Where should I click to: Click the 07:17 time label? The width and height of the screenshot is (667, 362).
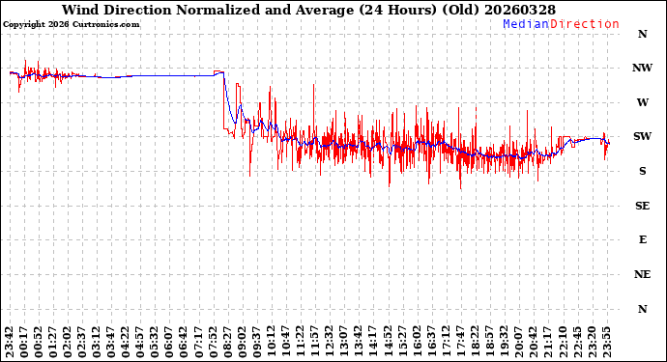[198, 343]
